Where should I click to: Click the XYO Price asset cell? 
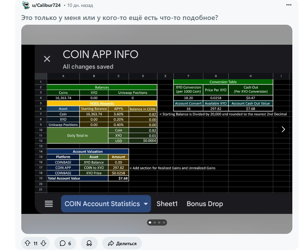coord(94,173)
